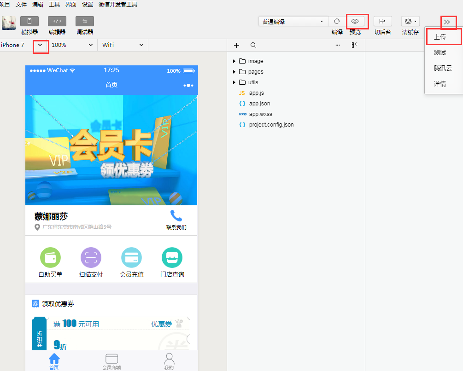463x371 pixels.
Task: Open the WiFi network dropdown
Action: tap(123, 45)
